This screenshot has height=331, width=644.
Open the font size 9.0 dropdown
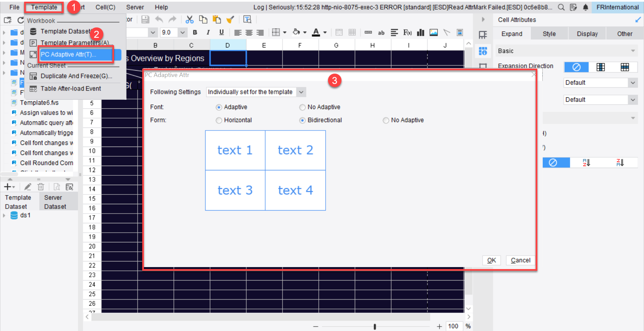point(182,32)
